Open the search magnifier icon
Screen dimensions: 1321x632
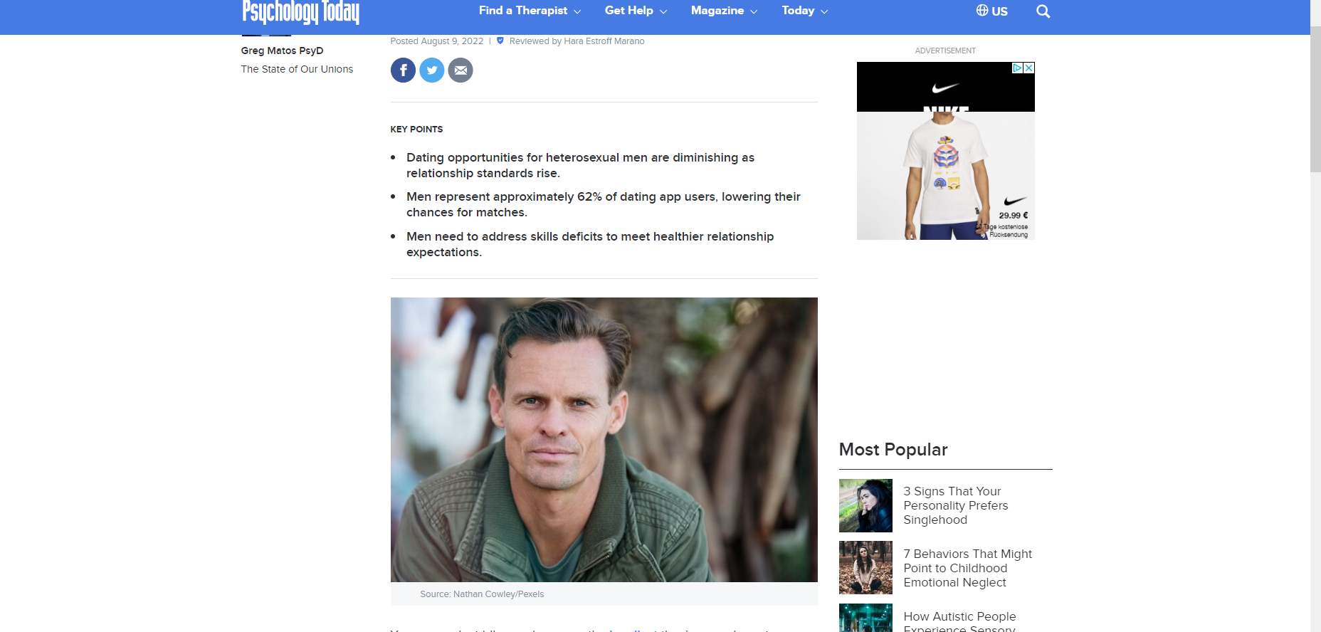[x=1043, y=11]
